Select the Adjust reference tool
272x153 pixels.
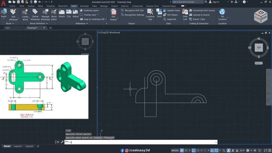pos(76,13)
